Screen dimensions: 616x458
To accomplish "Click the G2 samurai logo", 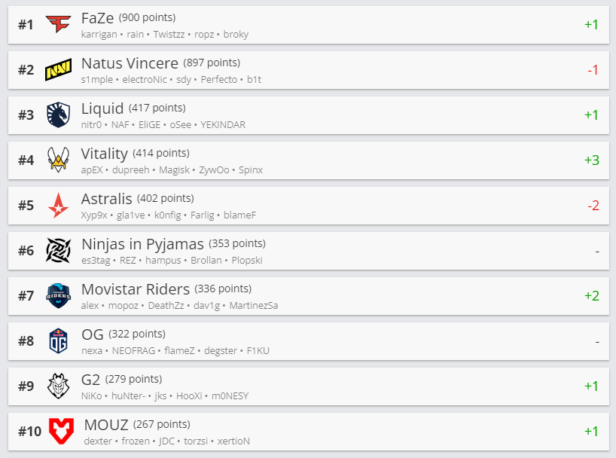I will (58, 386).
